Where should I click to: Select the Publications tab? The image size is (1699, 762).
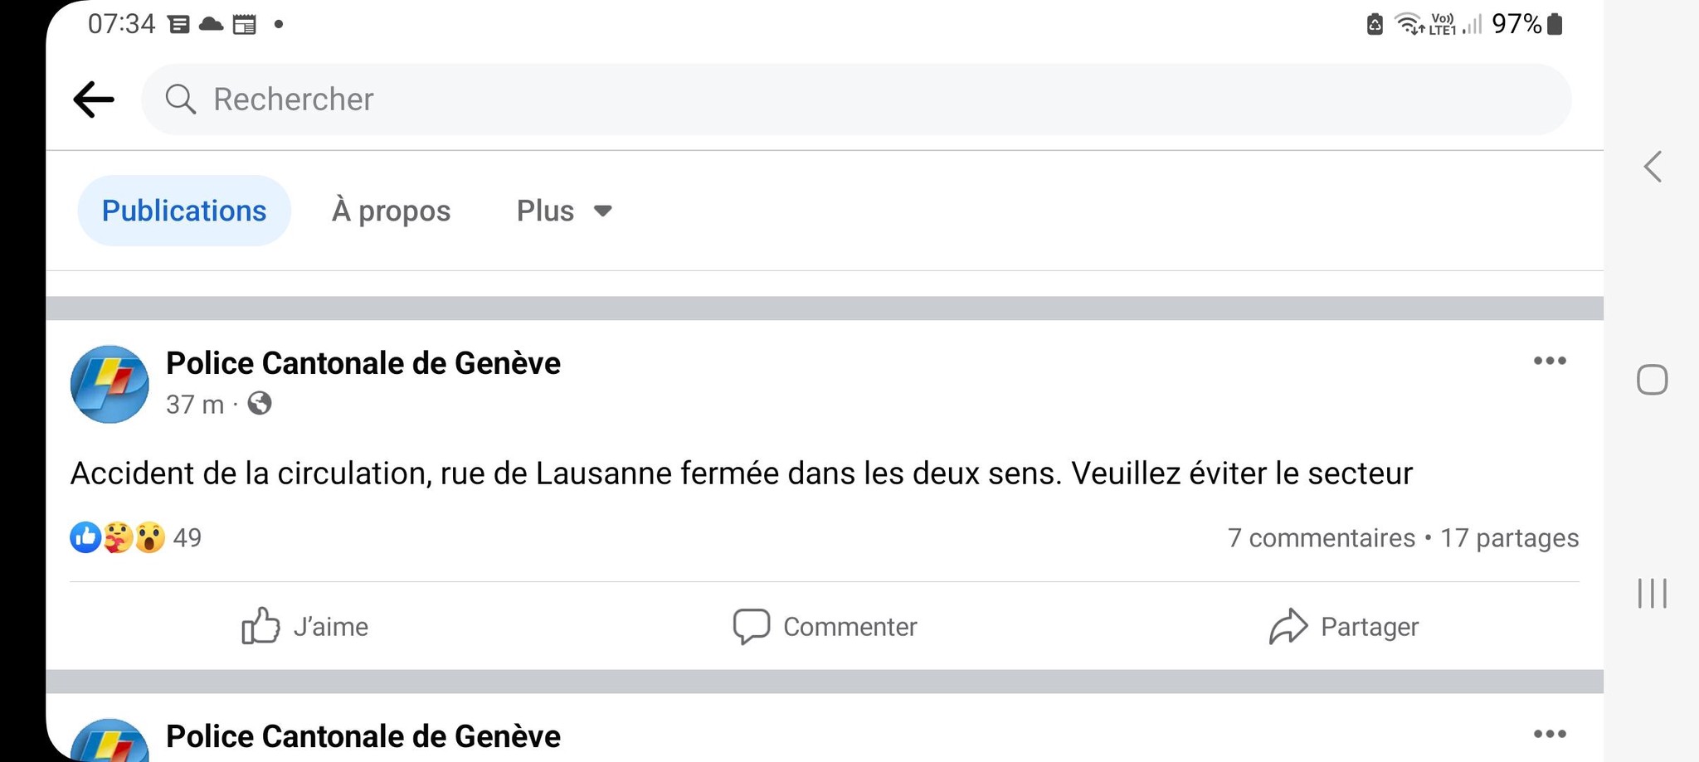[x=184, y=211]
